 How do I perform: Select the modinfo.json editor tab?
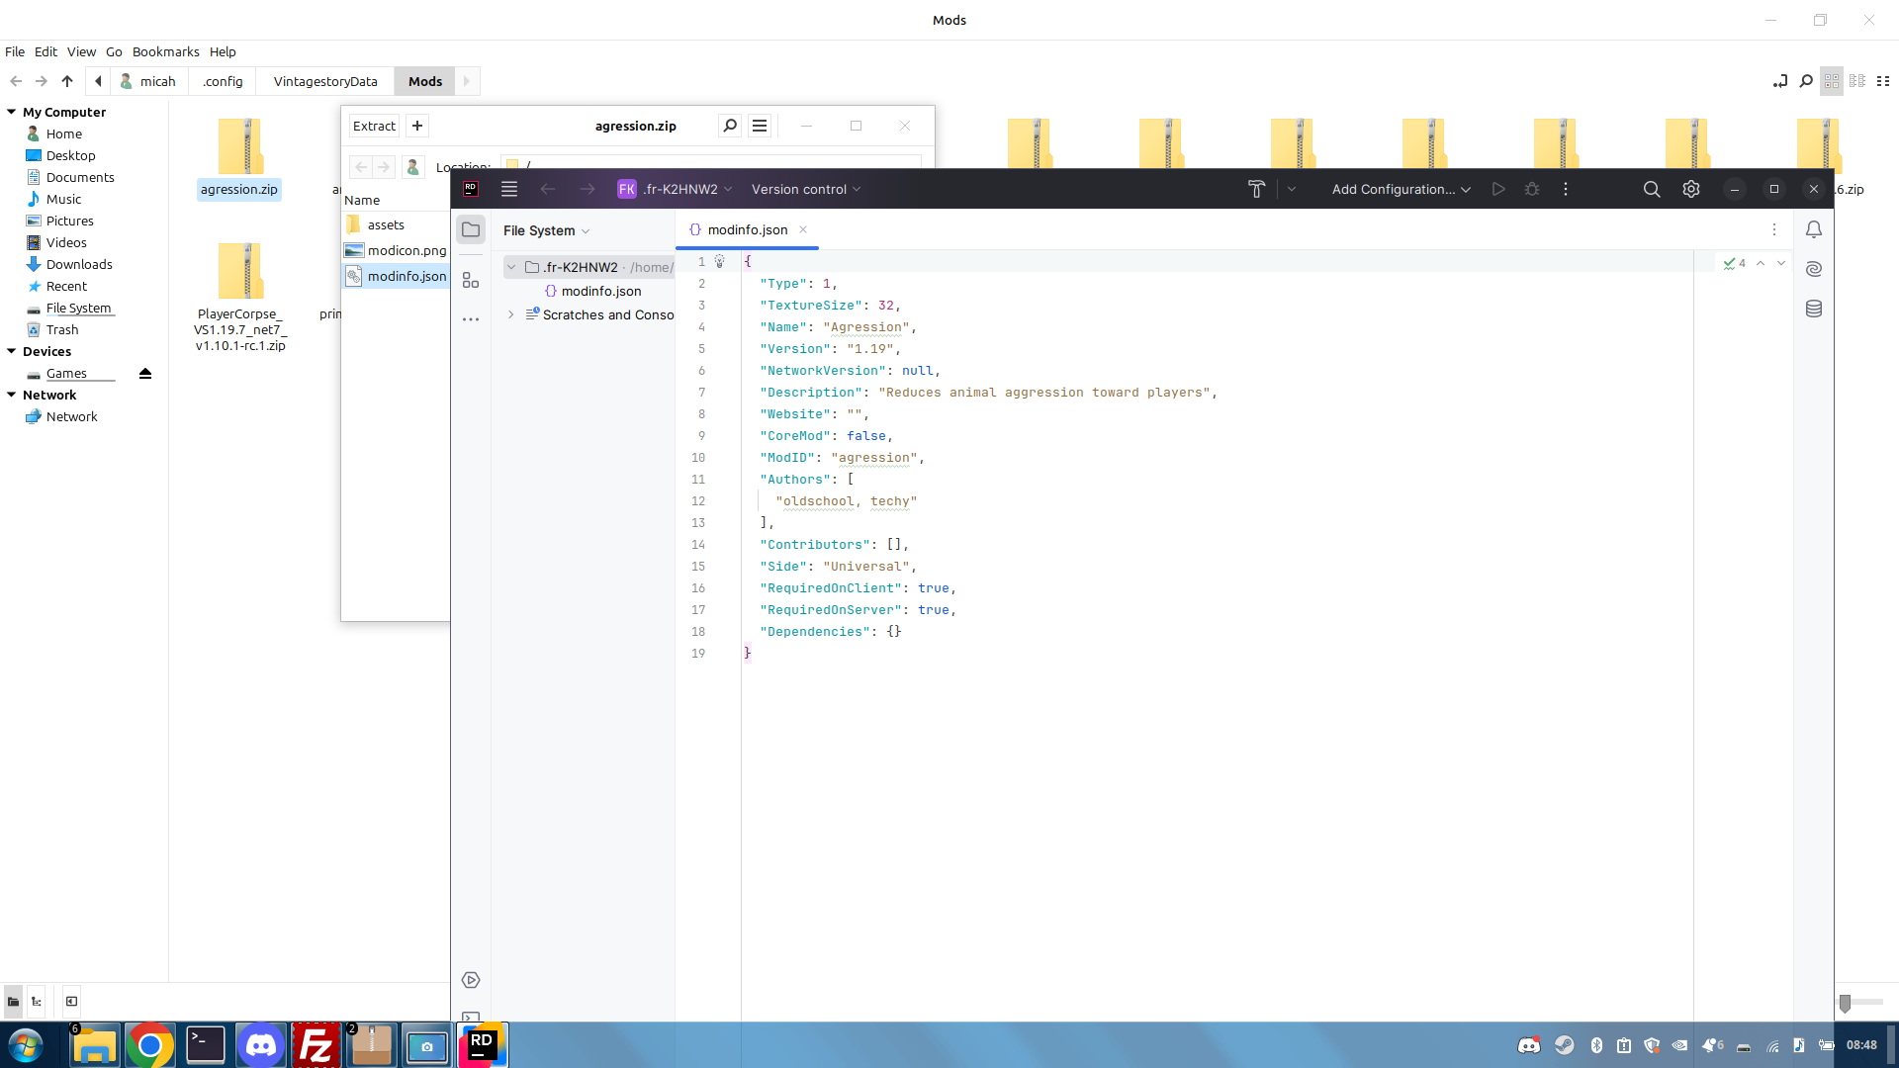pyautogui.click(x=747, y=229)
